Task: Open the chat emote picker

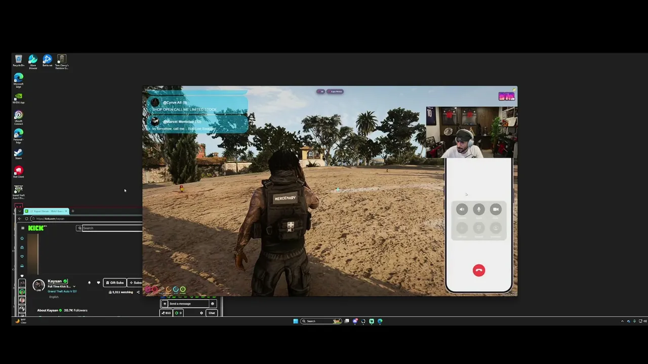Action: point(213,304)
